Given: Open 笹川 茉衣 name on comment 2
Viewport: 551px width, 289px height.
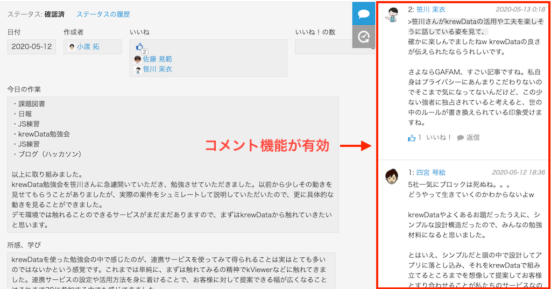Looking at the screenshot, I should [x=431, y=10].
